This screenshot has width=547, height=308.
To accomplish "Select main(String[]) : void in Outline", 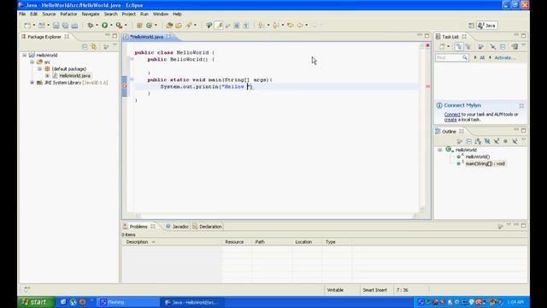I will click(x=485, y=163).
